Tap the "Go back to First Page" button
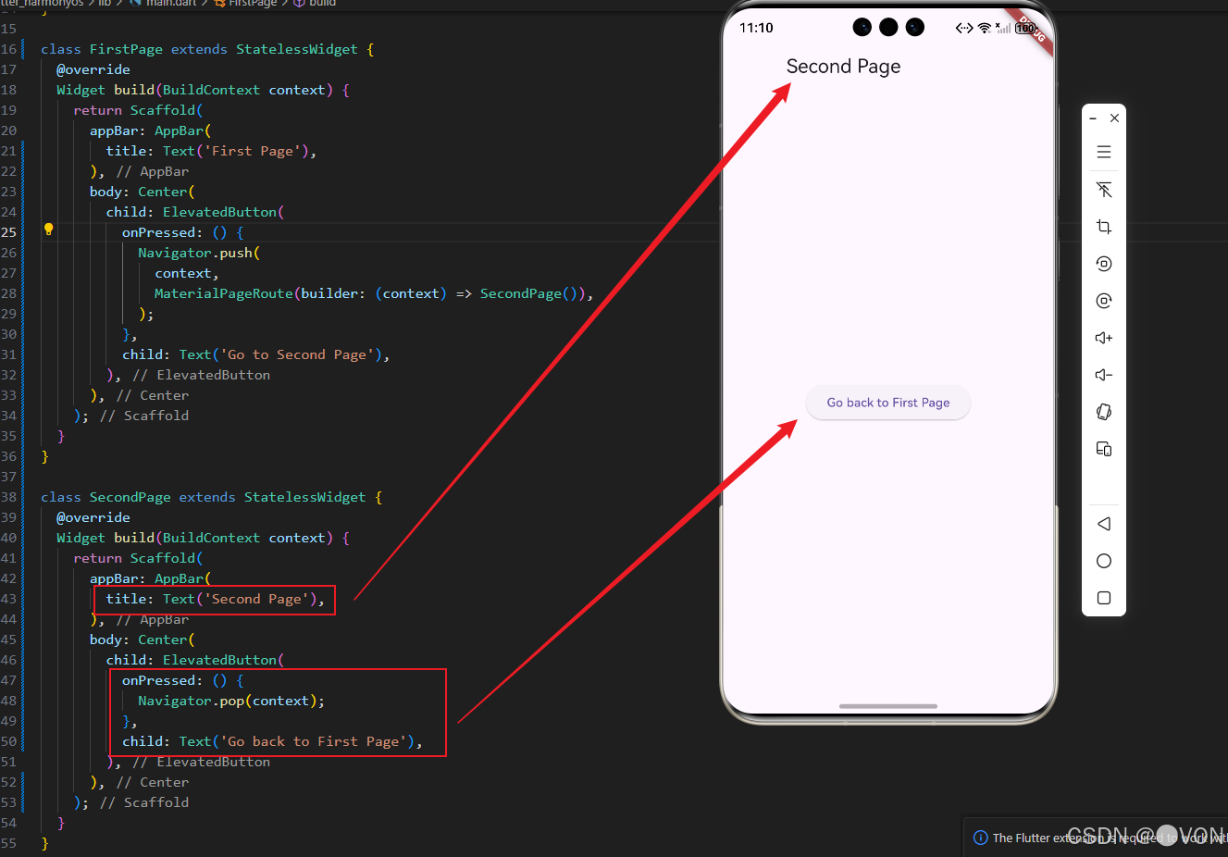The image size is (1228, 857). coord(888,403)
